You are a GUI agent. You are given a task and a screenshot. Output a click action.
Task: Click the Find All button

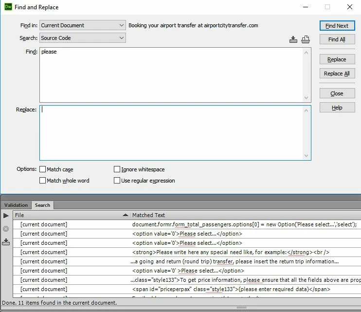click(337, 39)
